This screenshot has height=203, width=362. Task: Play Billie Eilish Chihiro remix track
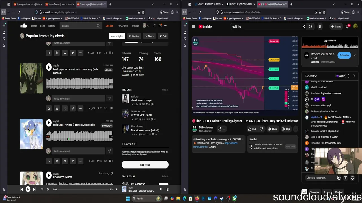[x=49, y=123]
